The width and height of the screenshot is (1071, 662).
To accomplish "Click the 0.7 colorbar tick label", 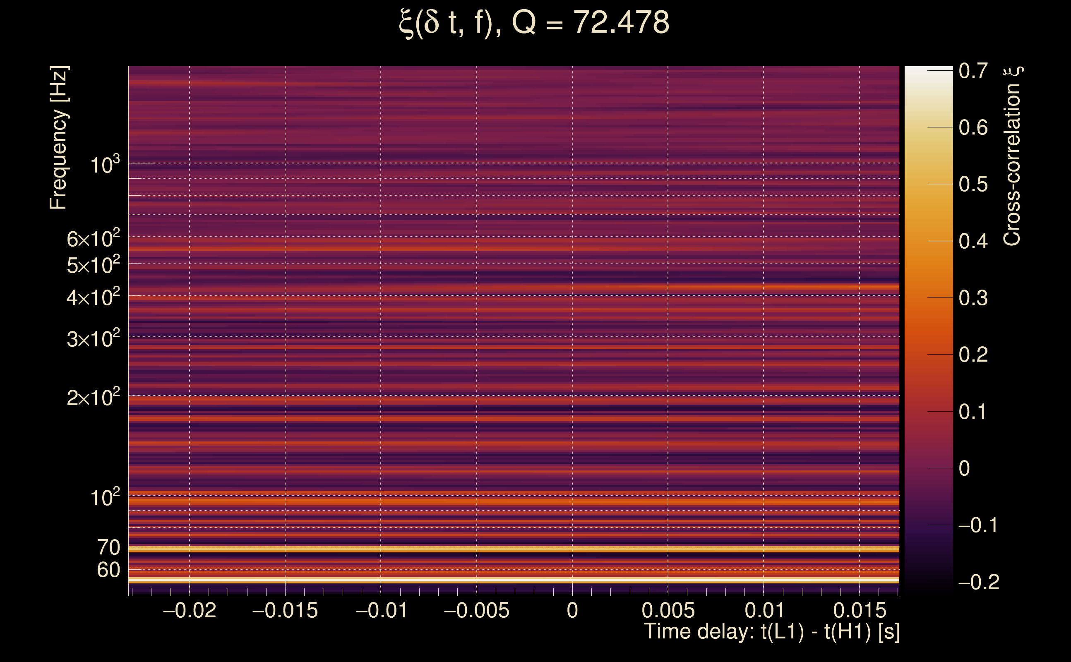I will (973, 71).
